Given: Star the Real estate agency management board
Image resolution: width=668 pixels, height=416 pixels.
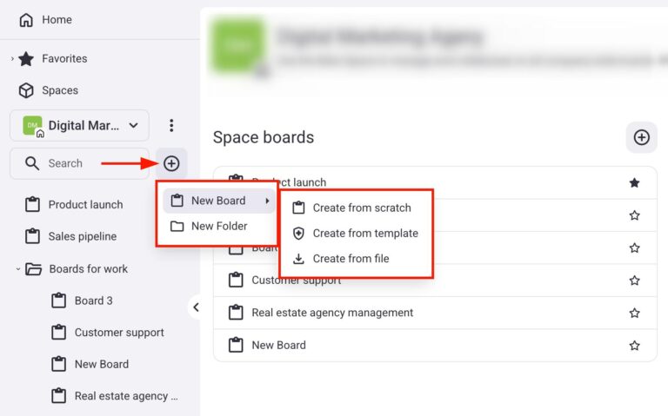Looking at the screenshot, I should click(x=634, y=313).
